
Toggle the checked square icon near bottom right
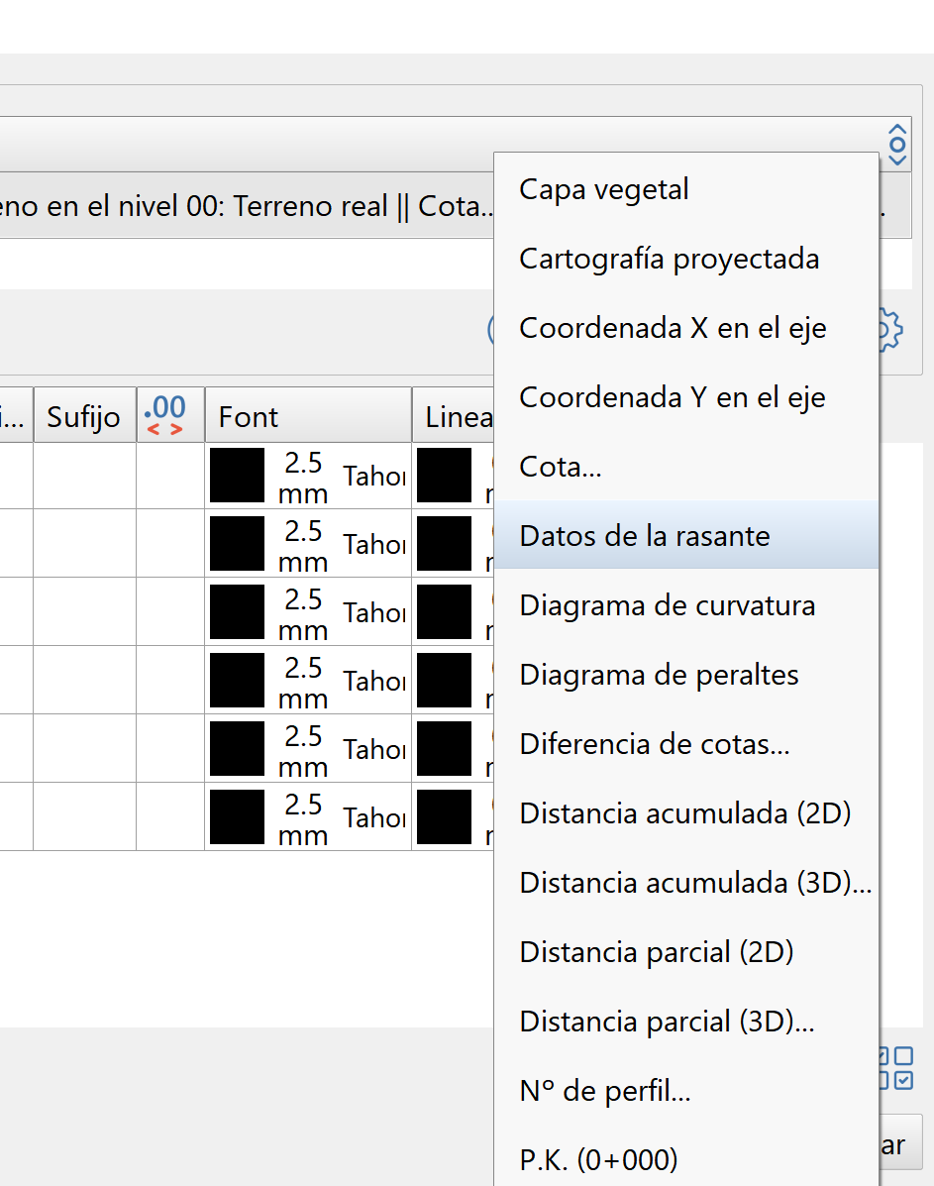click(x=904, y=1080)
